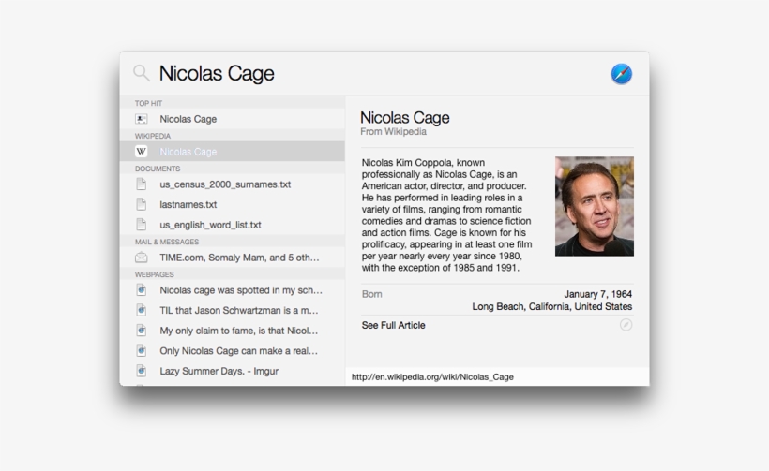Click the Born label
The height and width of the screenshot is (471, 769).
click(x=371, y=294)
